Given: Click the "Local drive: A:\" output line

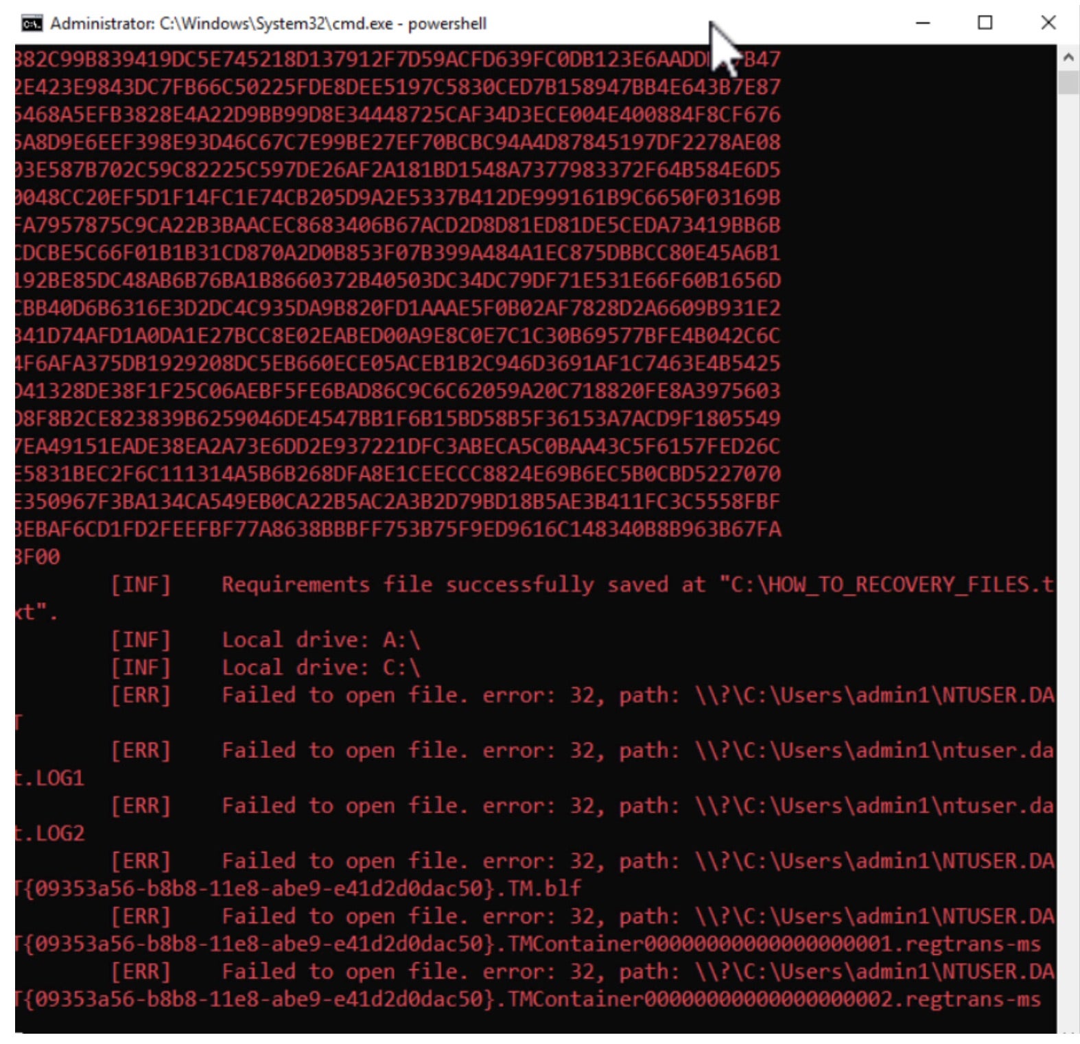Looking at the screenshot, I should coord(320,640).
